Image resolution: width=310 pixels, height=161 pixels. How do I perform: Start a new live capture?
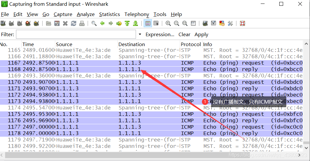[x=20, y=23]
